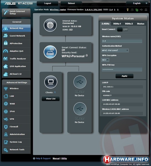Image resolution: width=151 pixels, height=166 pixels.
Task: Click the WPA-PSK key field
Action: 122,69
